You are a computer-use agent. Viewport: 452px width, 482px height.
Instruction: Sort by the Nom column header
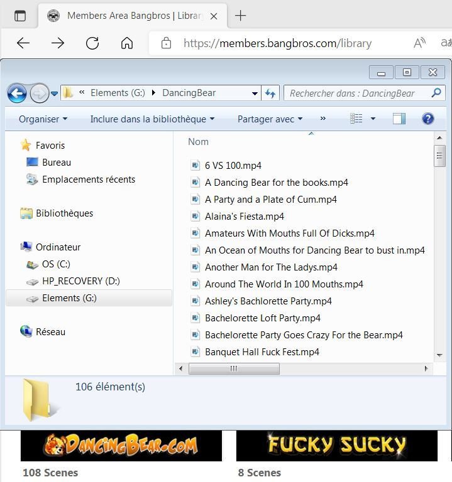point(198,142)
